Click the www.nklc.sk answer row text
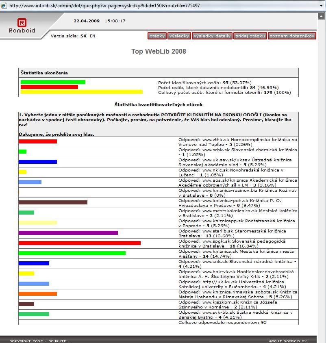This screenshot has width=326, height=343. pyautogui.click(x=231, y=172)
